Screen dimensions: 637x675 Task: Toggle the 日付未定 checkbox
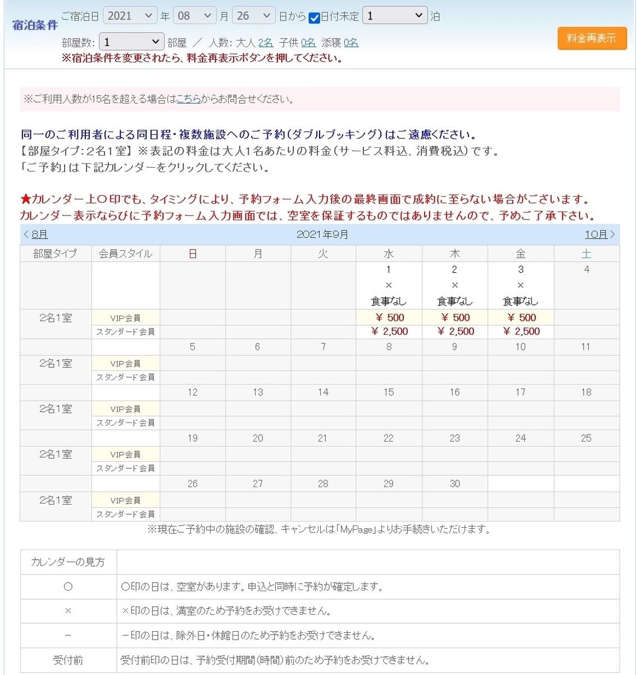315,17
